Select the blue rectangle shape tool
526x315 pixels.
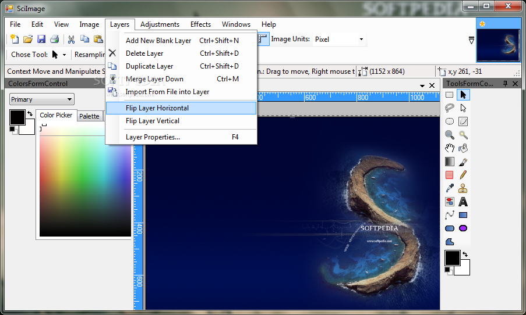[x=463, y=215]
